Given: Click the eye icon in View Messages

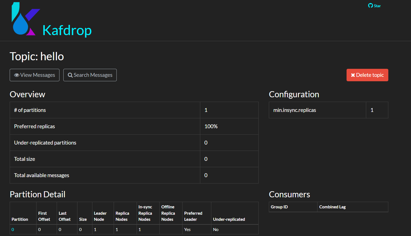Looking at the screenshot, I should [17, 75].
